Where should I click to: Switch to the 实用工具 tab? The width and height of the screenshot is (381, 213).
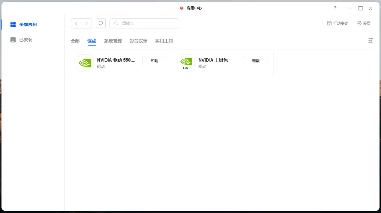(164, 41)
